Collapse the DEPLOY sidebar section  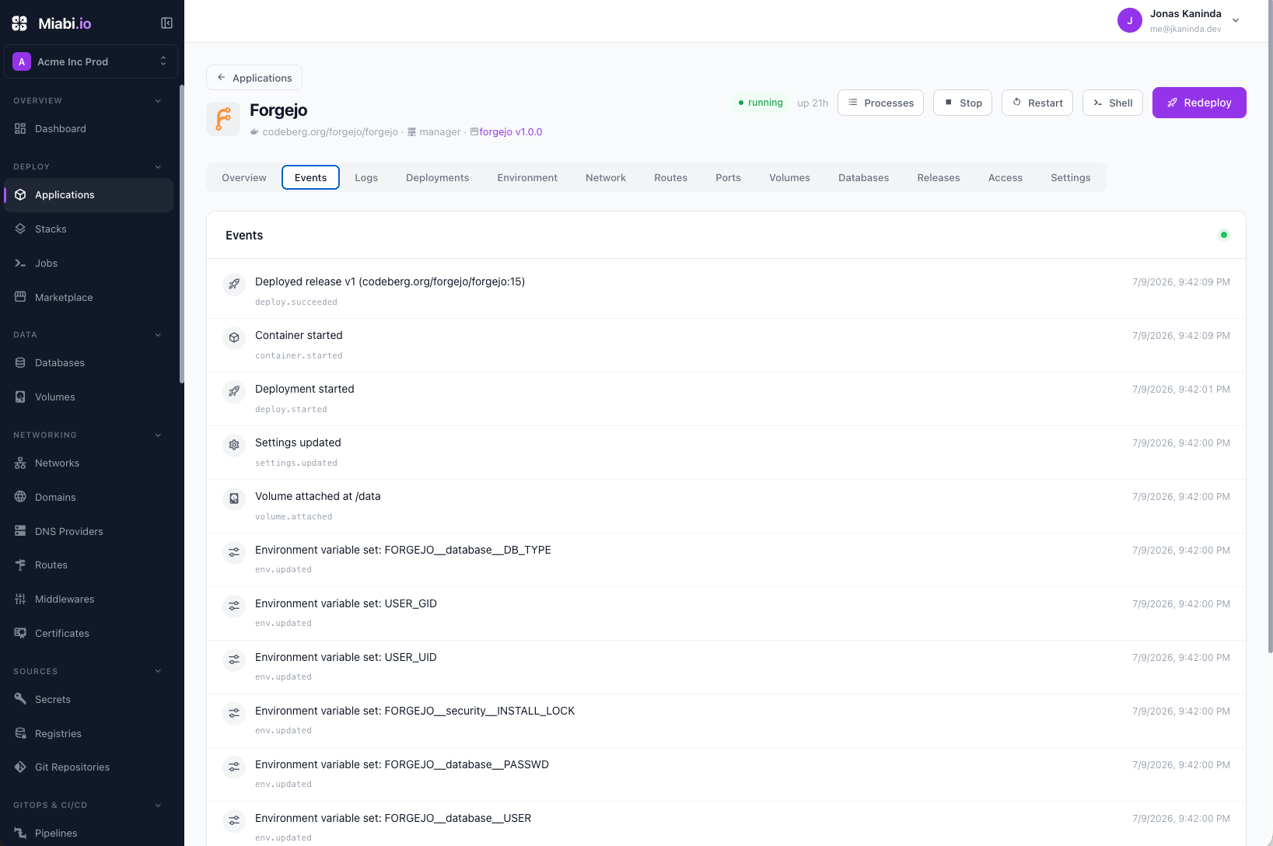(158, 166)
